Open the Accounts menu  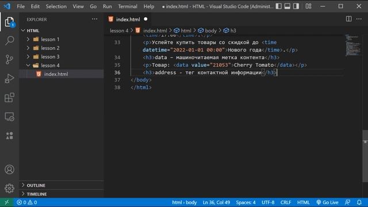click(9, 170)
